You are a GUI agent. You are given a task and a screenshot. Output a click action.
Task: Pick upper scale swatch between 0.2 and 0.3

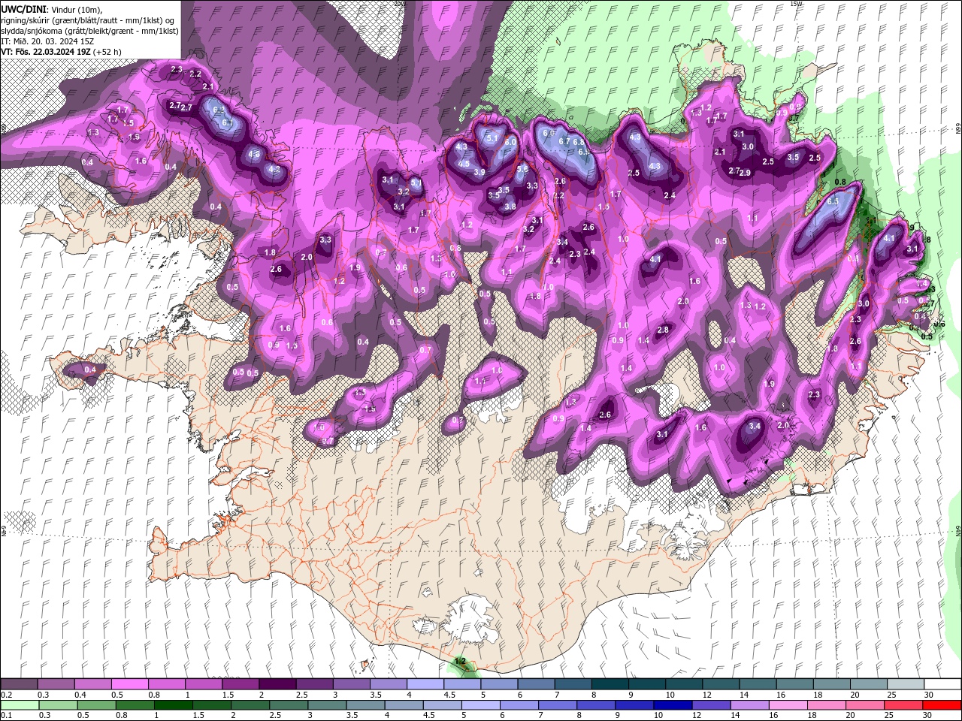click(19, 683)
